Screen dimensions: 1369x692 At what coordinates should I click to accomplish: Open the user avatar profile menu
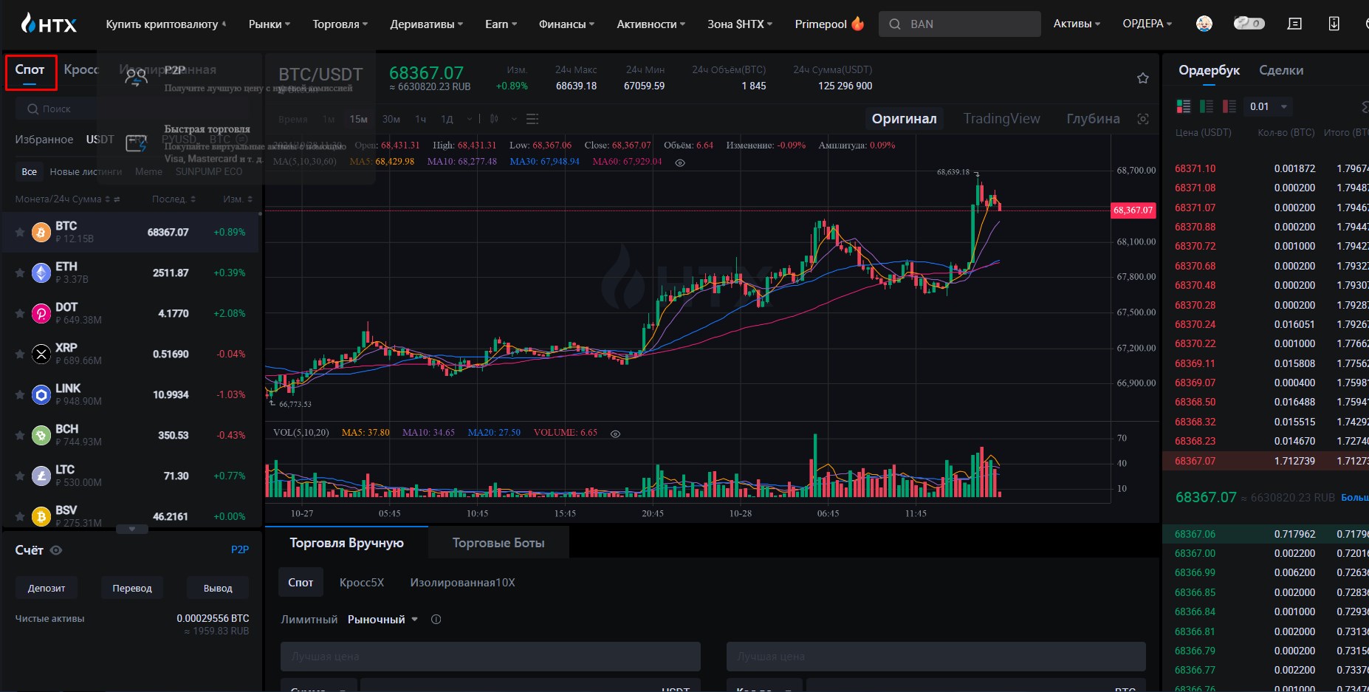pos(1204,24)
